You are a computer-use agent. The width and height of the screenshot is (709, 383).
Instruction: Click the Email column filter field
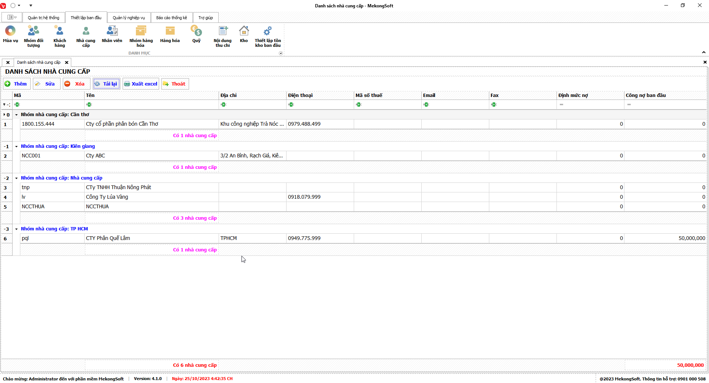pyautogui.click(x=455, y=105)
